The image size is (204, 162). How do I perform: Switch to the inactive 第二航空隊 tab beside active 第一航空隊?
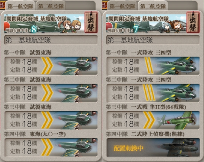[x=51, y=6]
